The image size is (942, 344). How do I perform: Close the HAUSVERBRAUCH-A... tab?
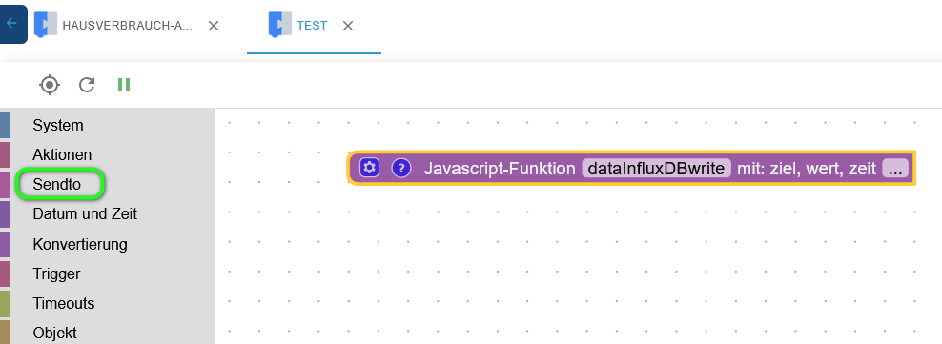[214, 26]
